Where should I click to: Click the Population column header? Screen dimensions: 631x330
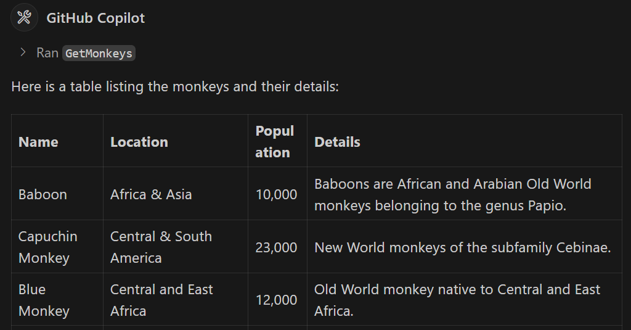pos(275,141)
